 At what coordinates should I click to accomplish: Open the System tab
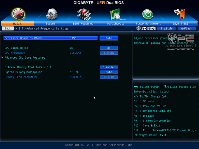click(x=50, y=24)
